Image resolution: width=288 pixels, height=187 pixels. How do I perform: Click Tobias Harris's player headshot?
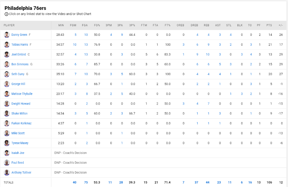pos(7,45)
